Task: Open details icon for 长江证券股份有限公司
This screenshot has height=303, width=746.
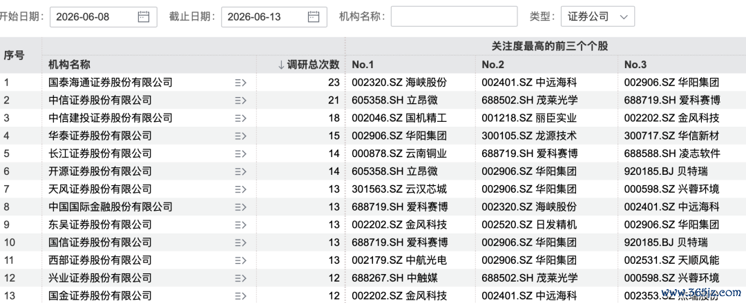Action: (240, 154)
